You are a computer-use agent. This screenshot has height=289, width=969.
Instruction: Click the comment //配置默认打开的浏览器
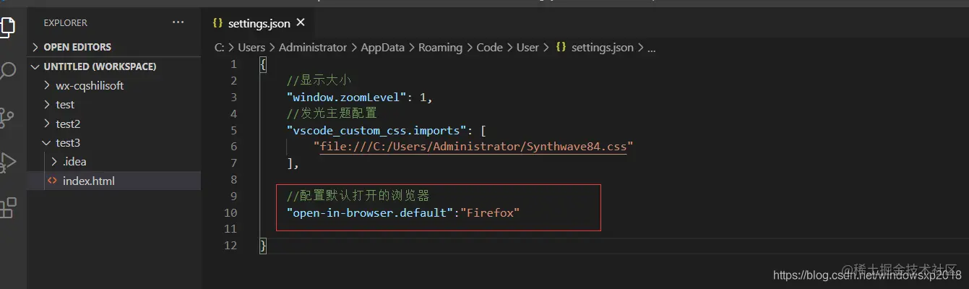(x=358, y=197)
